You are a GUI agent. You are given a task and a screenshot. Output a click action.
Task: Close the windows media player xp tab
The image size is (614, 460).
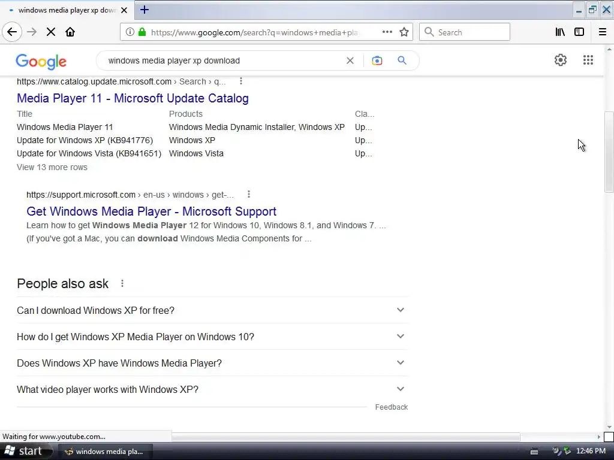pos(124,10)
